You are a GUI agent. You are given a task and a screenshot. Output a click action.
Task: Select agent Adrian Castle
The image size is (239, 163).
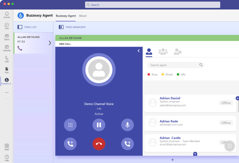[190, 143]
